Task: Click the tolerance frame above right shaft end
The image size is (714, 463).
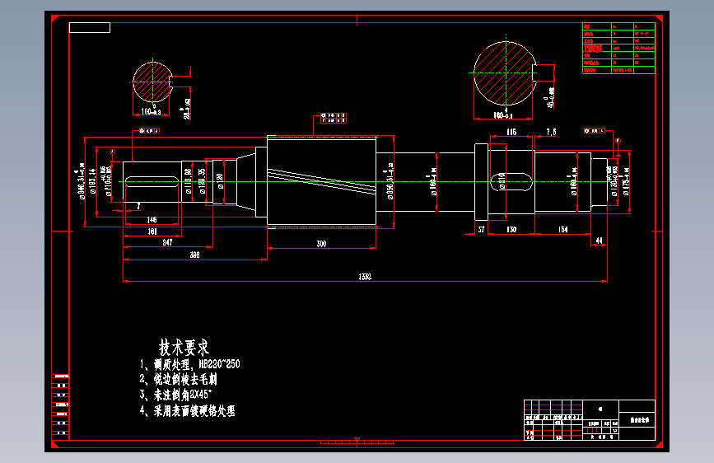Action: (x=595, y=131)
